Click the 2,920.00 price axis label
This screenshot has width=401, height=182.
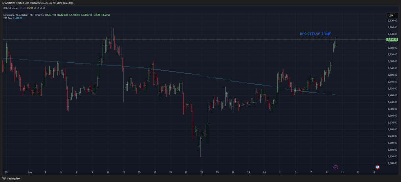392,20
